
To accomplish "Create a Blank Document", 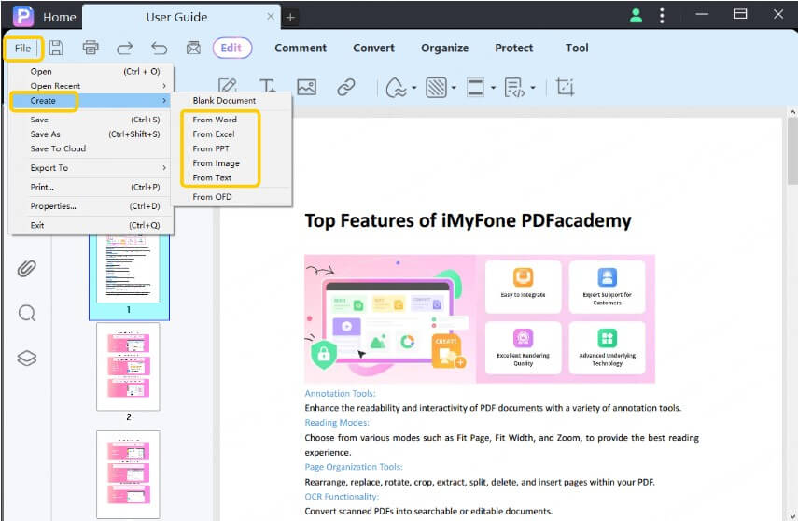I will (x=232, y=100).
